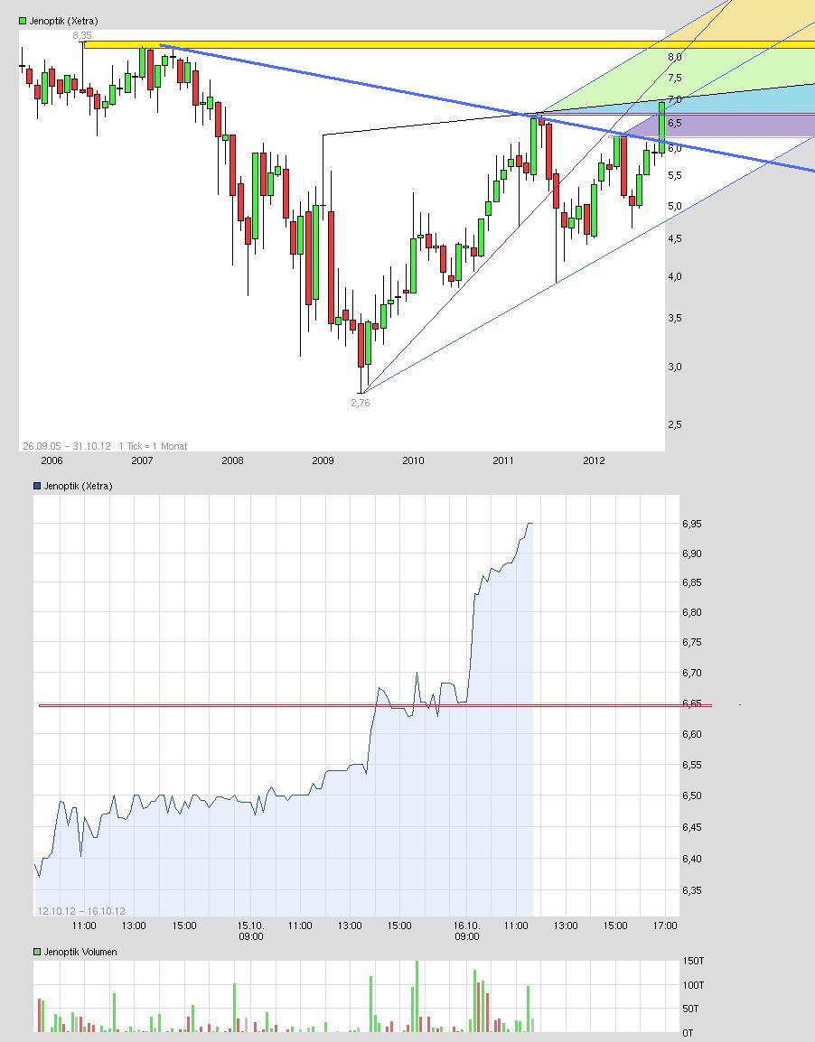Click green legend square of monthly Jenoptik chart
815x1042 pixels.
coord(23,21)
